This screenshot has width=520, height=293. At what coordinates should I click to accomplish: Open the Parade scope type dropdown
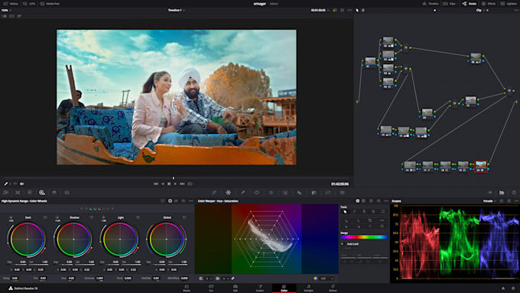point(489,200)
